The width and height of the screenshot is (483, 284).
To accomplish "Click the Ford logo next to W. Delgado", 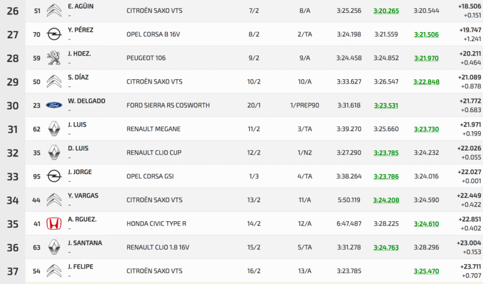I will tap(54, 105).
